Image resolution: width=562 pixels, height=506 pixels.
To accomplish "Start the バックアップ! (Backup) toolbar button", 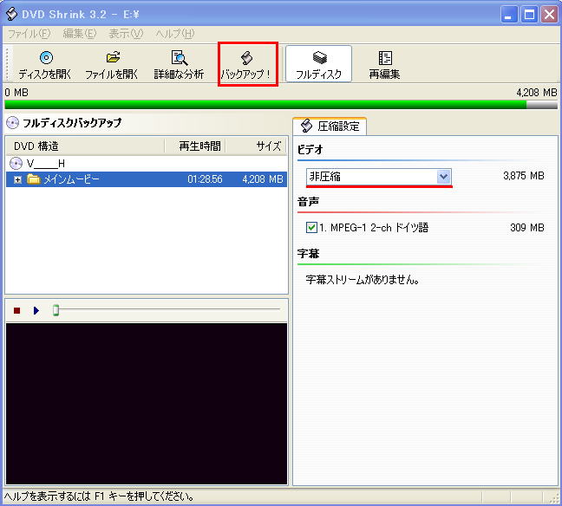I will [247, 64].
